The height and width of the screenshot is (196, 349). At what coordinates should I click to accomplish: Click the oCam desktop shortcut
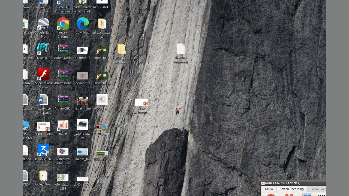[63, 127]
